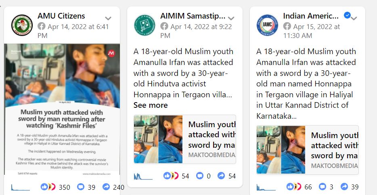This screenshot has height=195, width=377.
Task: Click reactions icon with 54 on AIMIM post
Action: (171, 176)
